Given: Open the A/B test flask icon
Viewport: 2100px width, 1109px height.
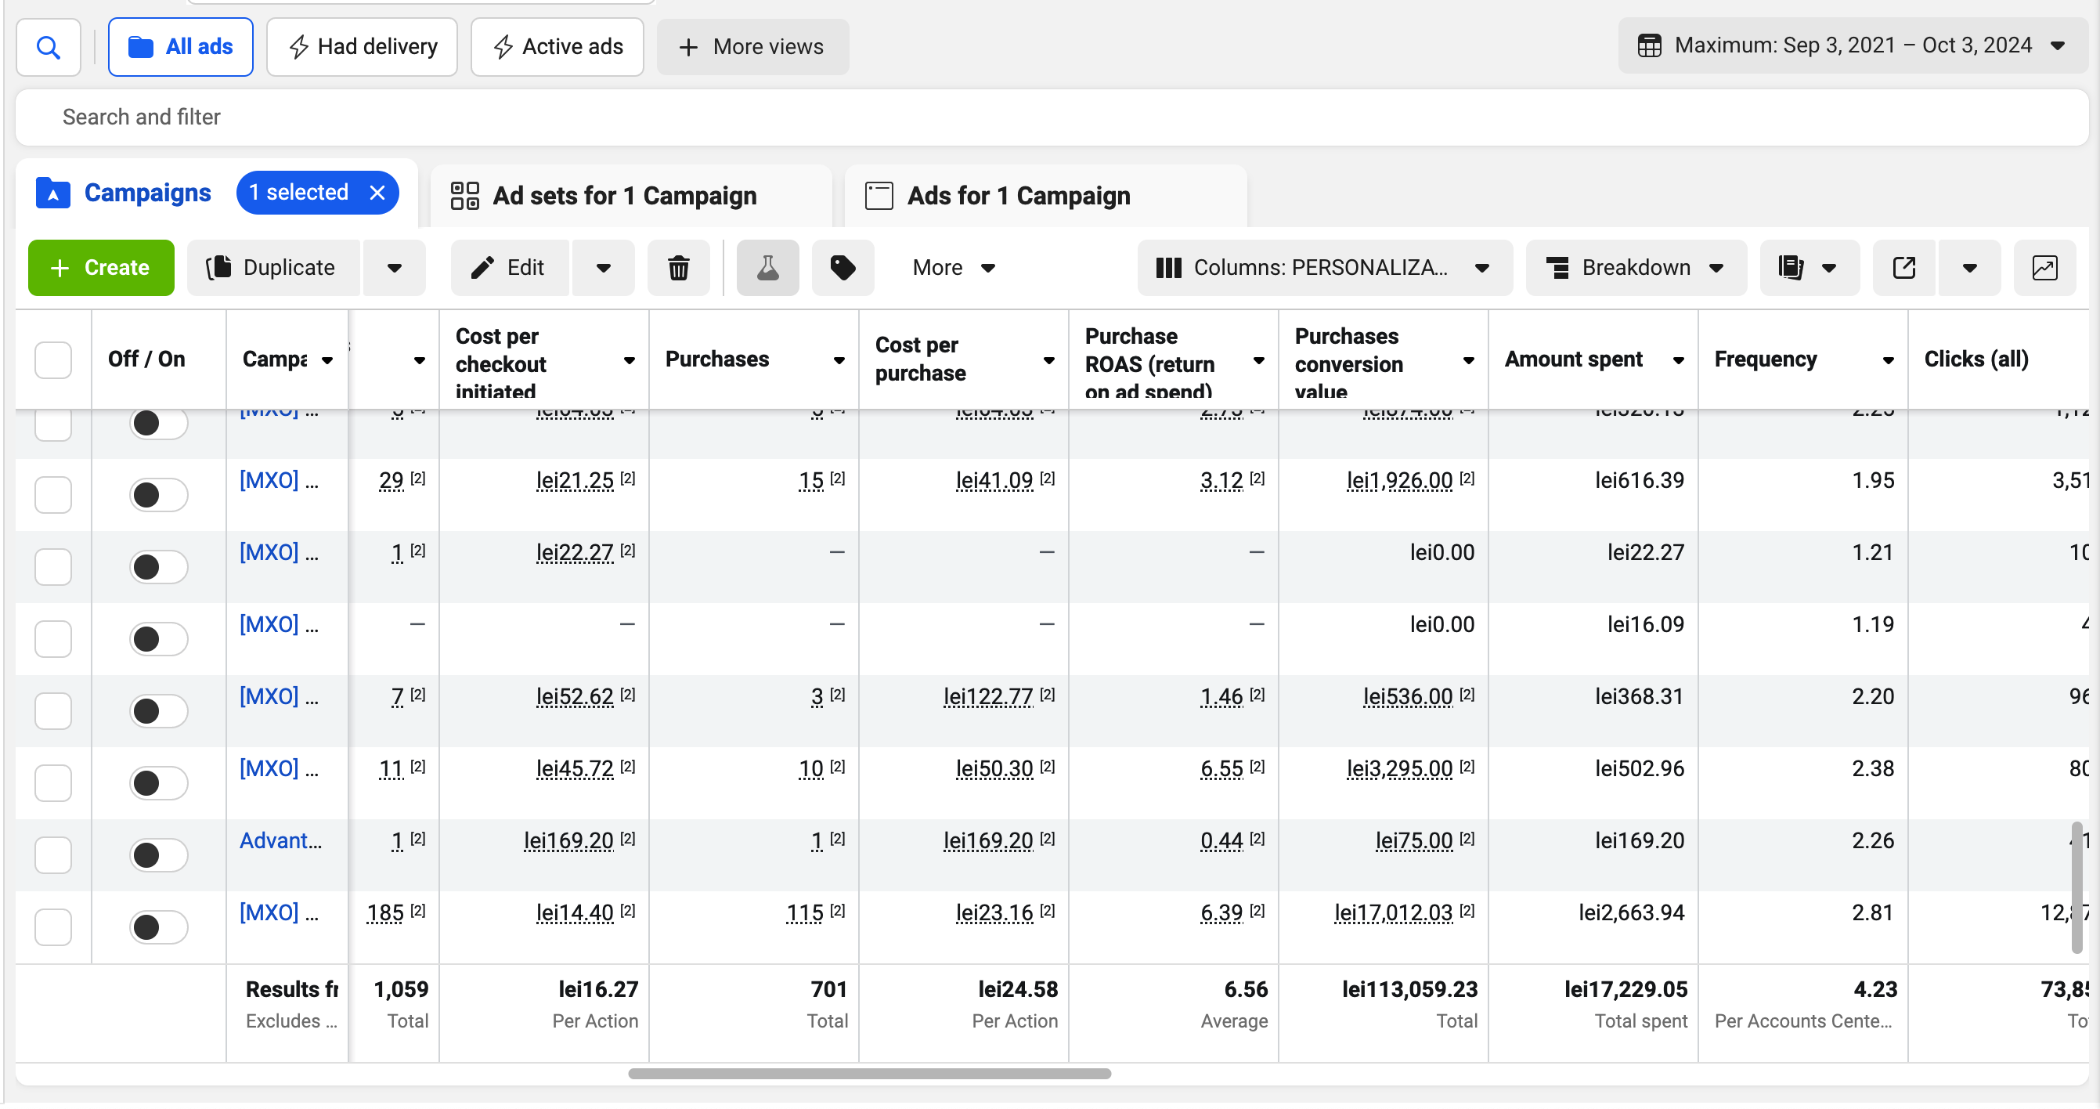Looking at the screenshot, I should coord(767,268).
